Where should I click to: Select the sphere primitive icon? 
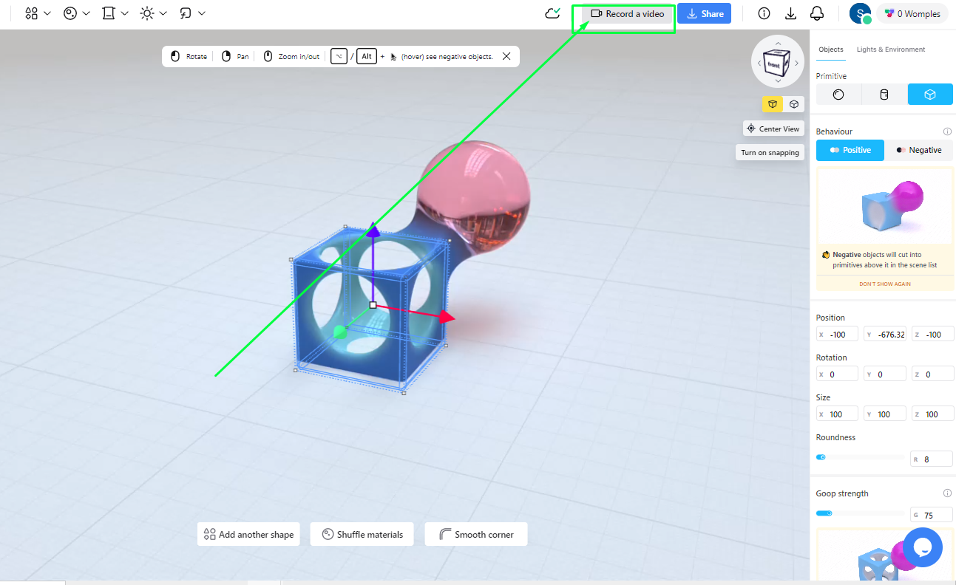click(838, 95)
